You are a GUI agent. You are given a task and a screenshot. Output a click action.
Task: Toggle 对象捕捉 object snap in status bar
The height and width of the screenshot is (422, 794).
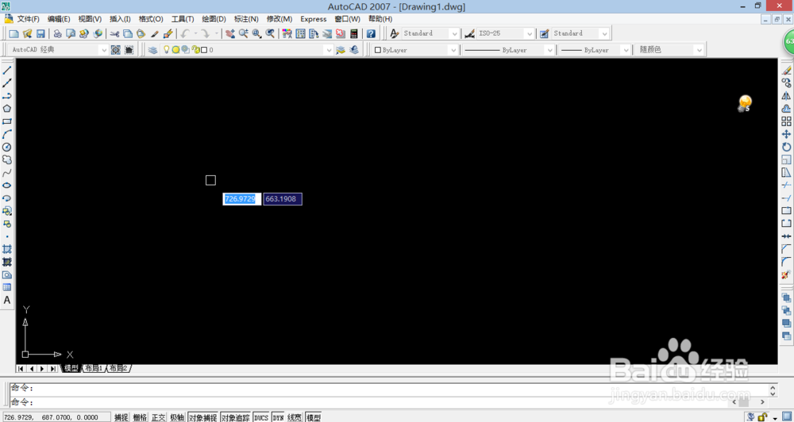click(x=203, y=417)
